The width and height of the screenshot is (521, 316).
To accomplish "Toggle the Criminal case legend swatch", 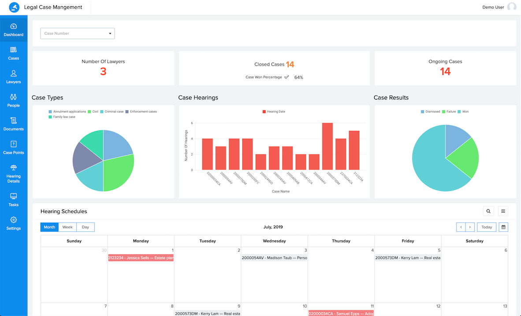I will point(102,112).
